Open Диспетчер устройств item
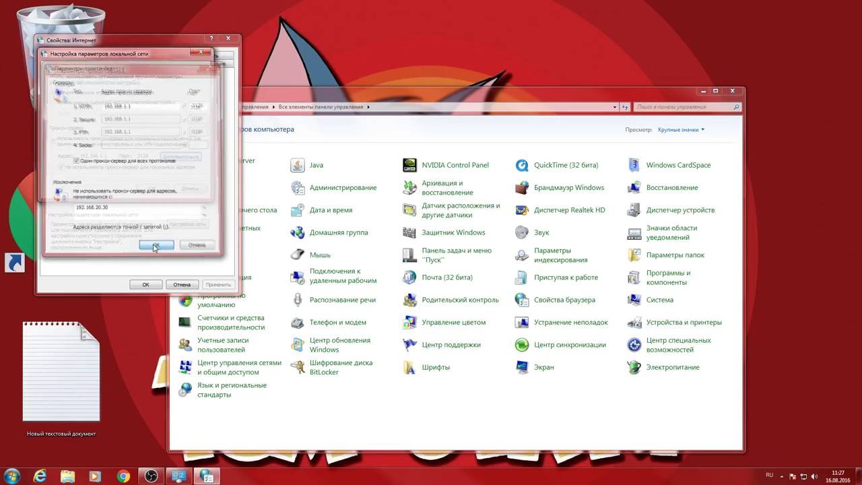862x485 pixels. (671, 210)
